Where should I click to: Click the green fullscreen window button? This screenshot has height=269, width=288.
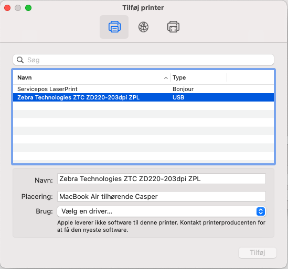point(28,8)
